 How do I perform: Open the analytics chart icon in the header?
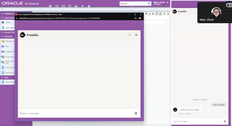(63, 6)
